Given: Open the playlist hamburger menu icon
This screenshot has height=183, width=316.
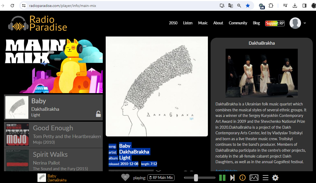Looking at the screenshot, I should coord(265,178).
